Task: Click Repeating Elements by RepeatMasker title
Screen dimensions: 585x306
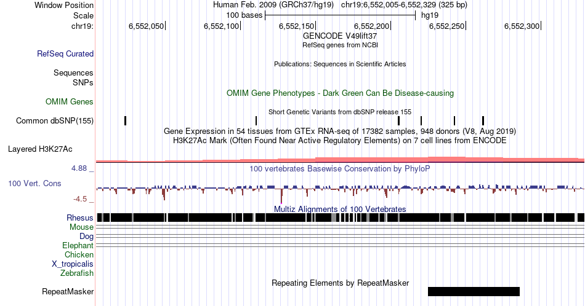Action: pos(341,283)
